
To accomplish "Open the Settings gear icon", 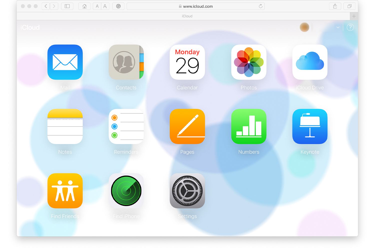I will point(187,191).
